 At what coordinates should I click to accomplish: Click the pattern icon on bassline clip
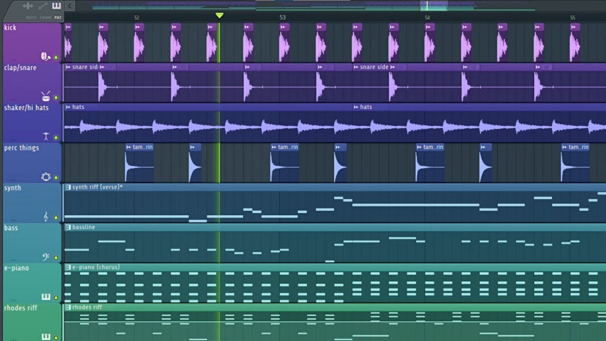pyautogui.click(x=68, y=227)
